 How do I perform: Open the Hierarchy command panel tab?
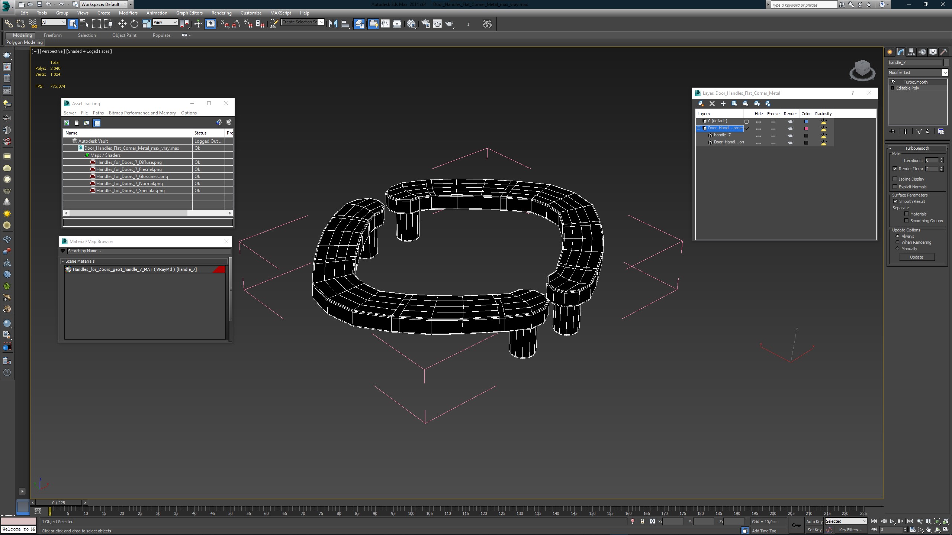(x=911, y=52)
